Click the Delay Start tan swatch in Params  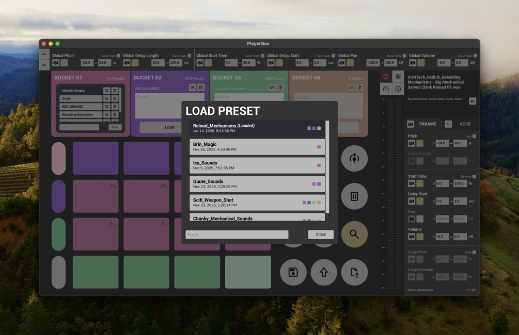(x=420, y=201)
